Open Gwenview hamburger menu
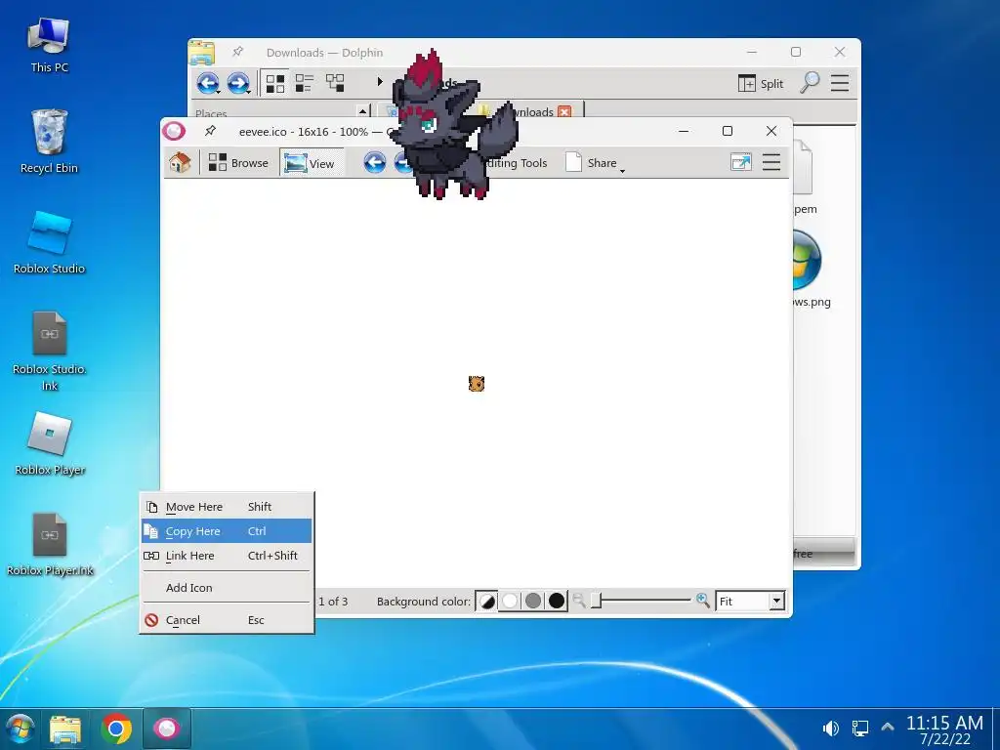 click(771, 162)
